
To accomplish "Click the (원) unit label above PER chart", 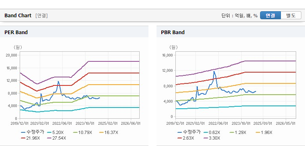I will (18, 47).
